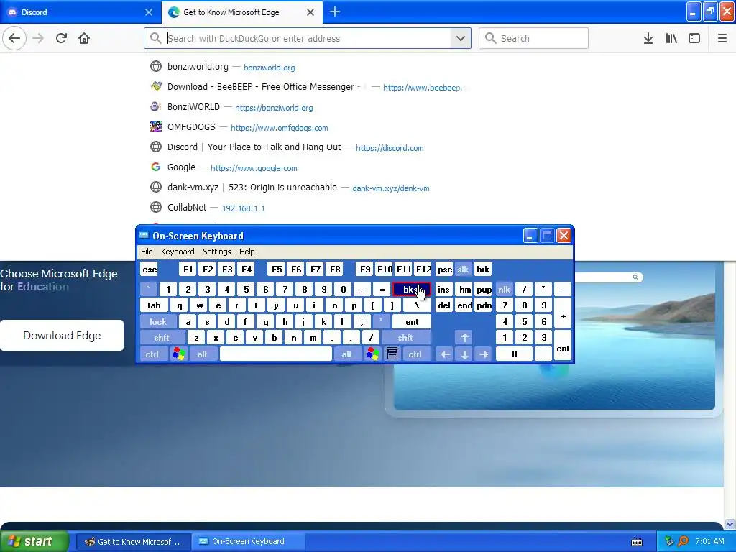The width and height of the screenshot is (736, 552).
Task: Select the Get to Know Microsoft Edge tab
Action: (241, 12)
